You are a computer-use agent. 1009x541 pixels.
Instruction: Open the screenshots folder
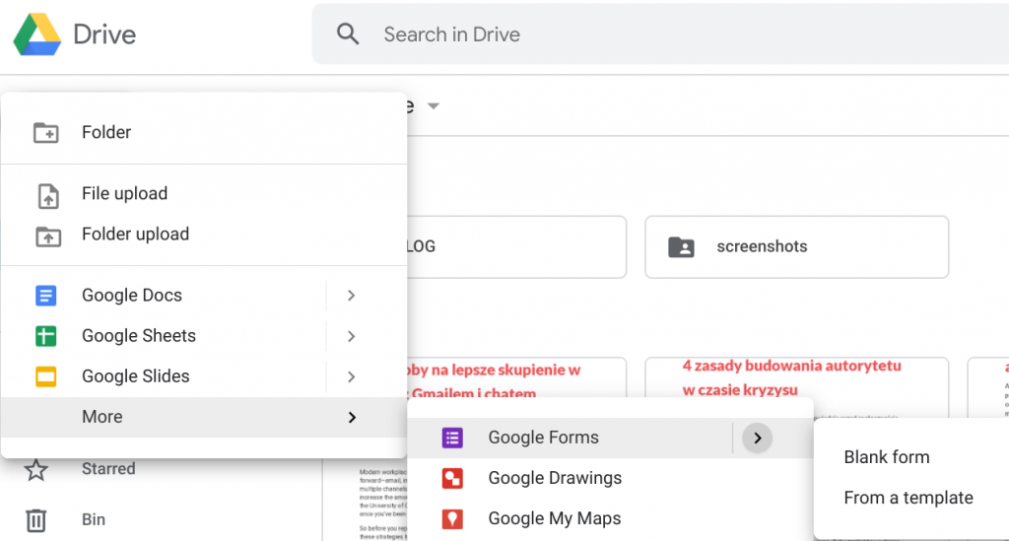click(796, 247)
